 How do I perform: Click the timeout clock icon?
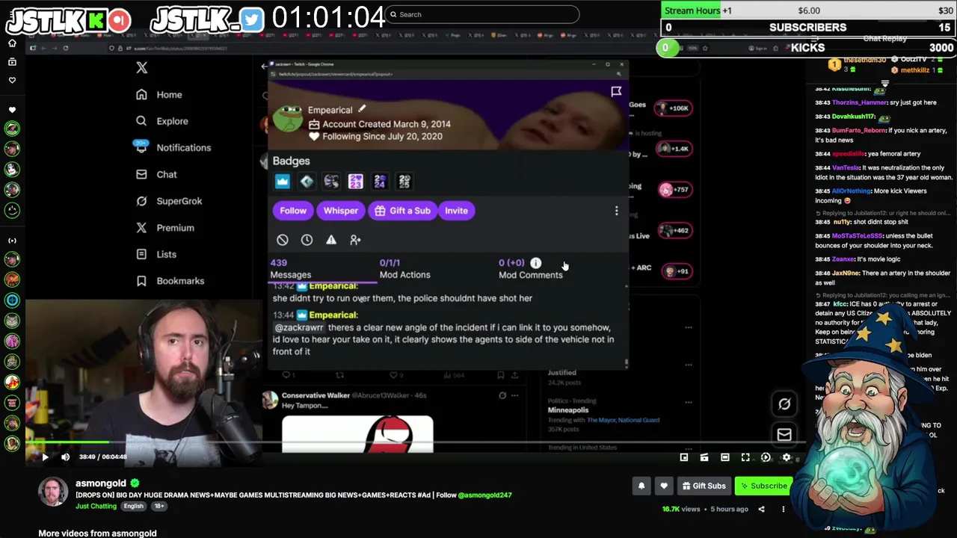[x=307, y=240]
